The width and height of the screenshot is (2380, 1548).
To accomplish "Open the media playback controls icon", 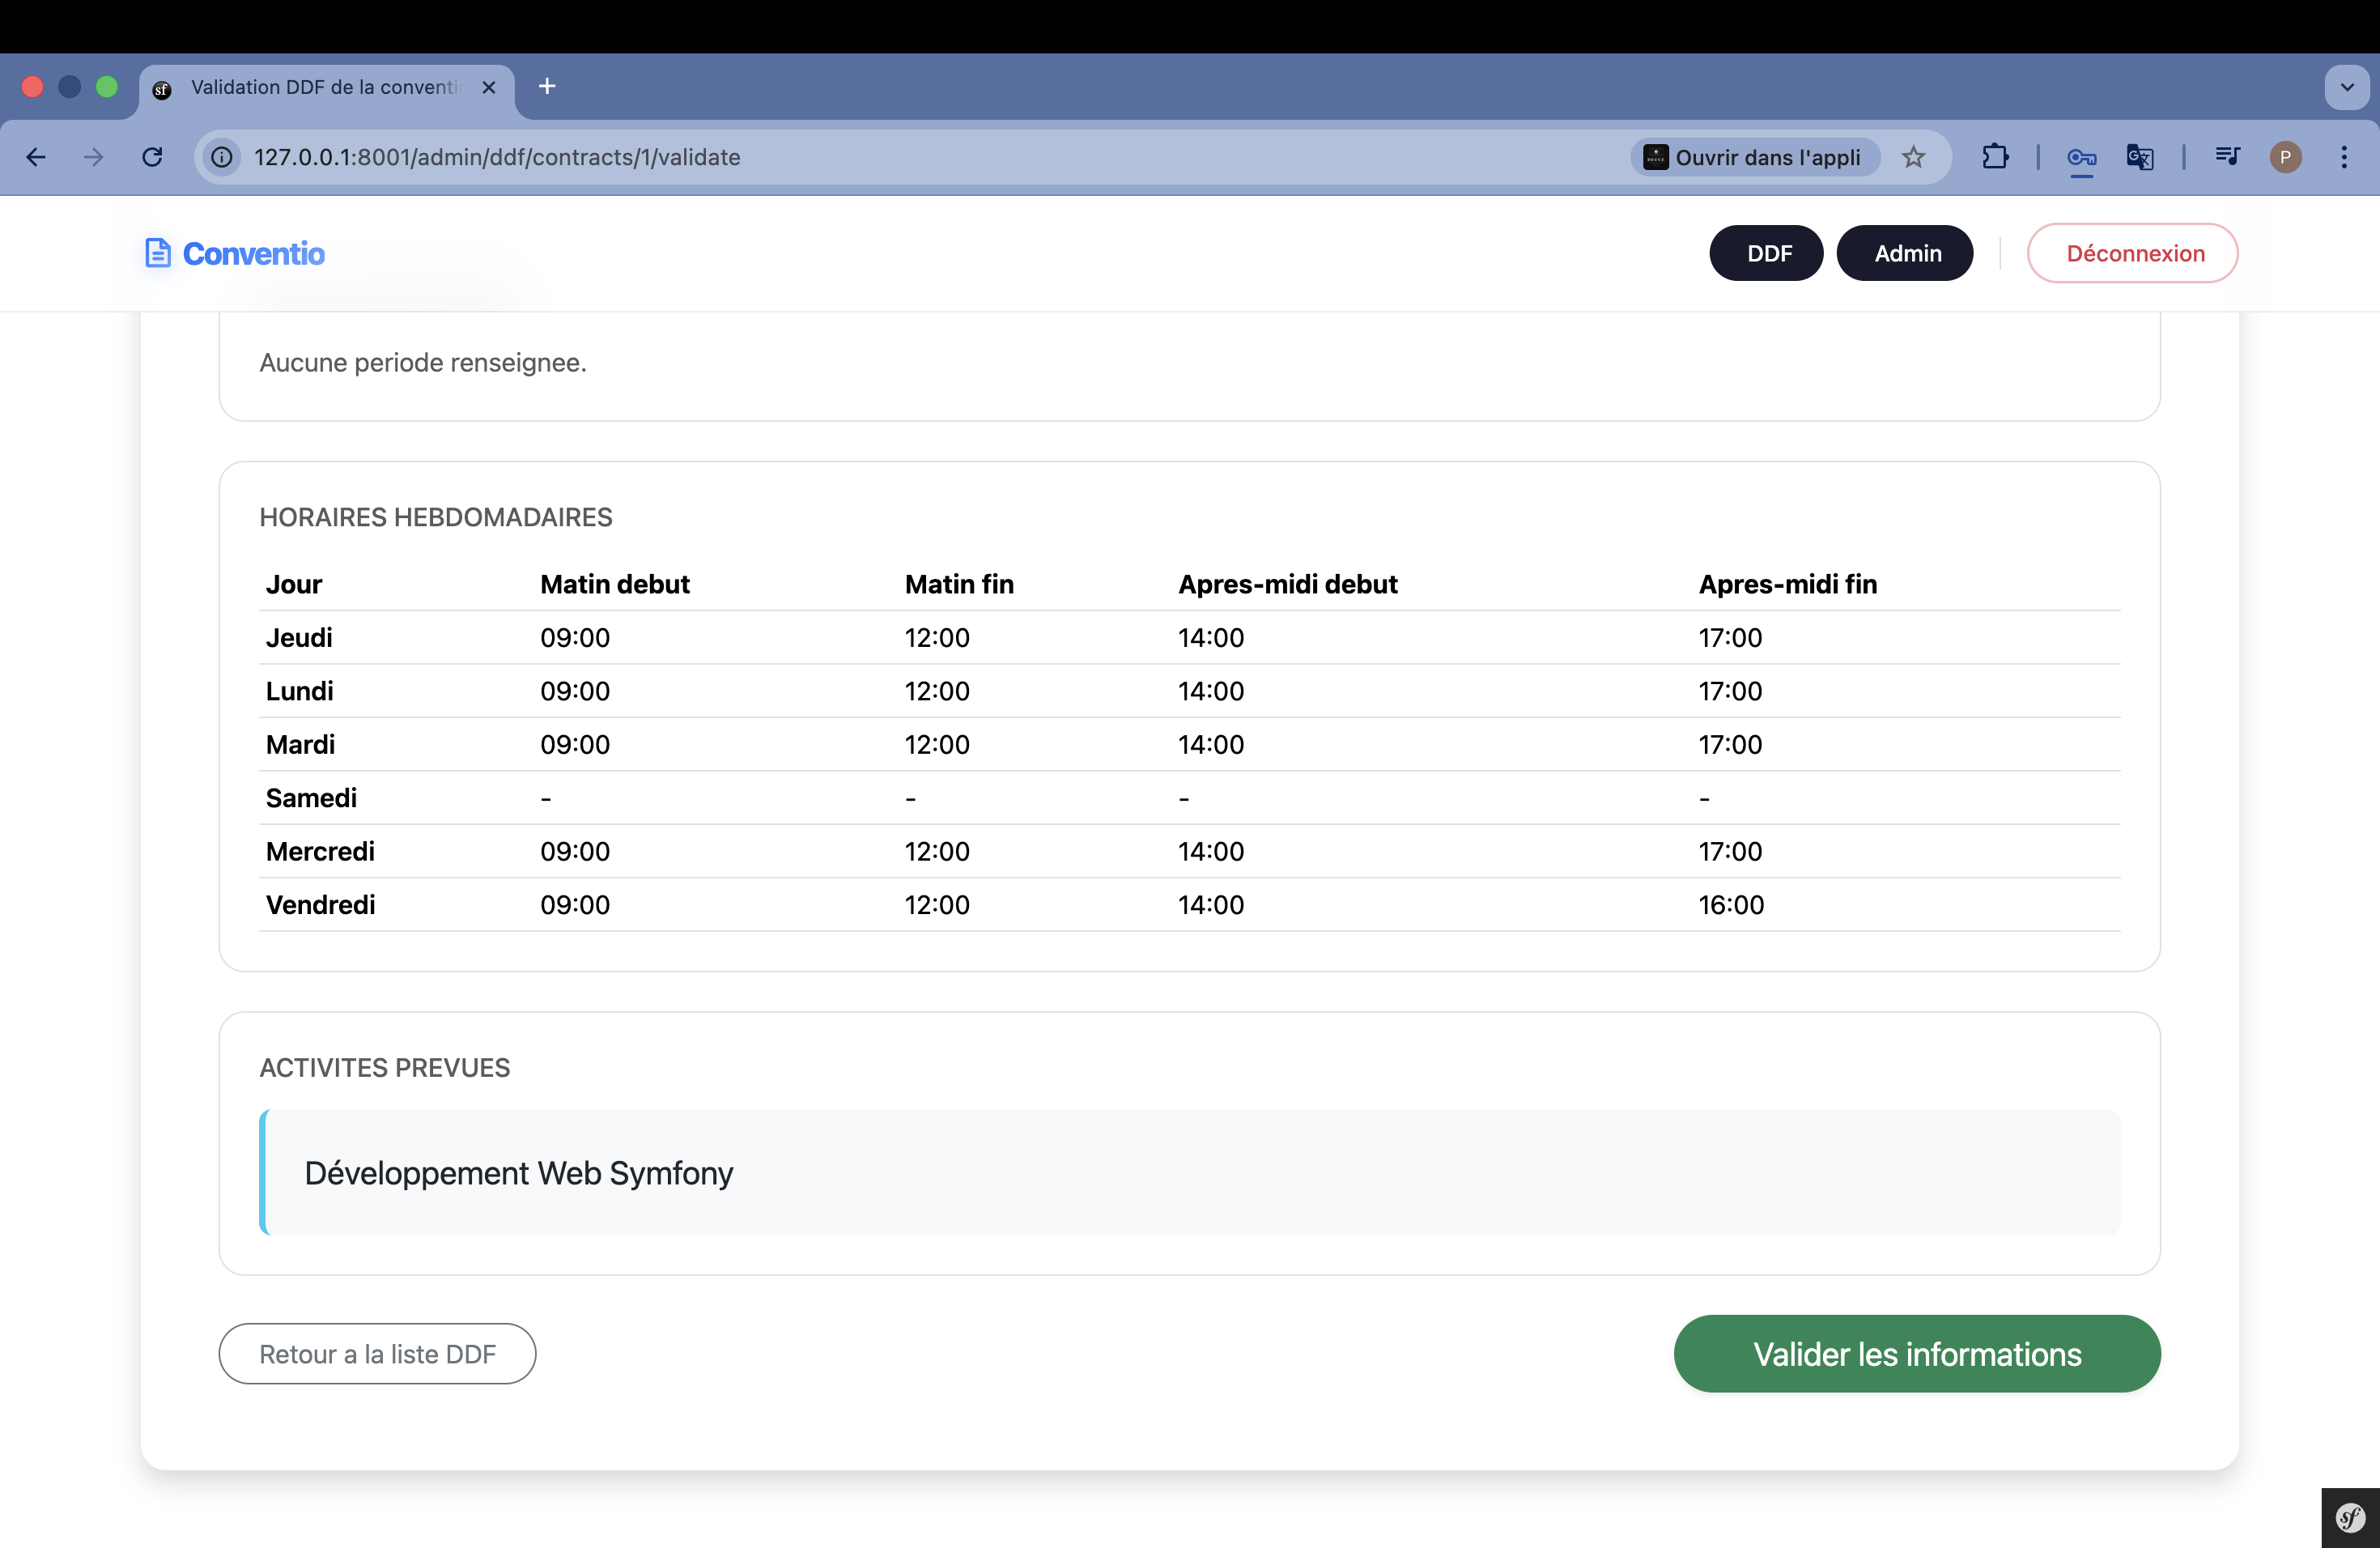I will coord(2226,157).
